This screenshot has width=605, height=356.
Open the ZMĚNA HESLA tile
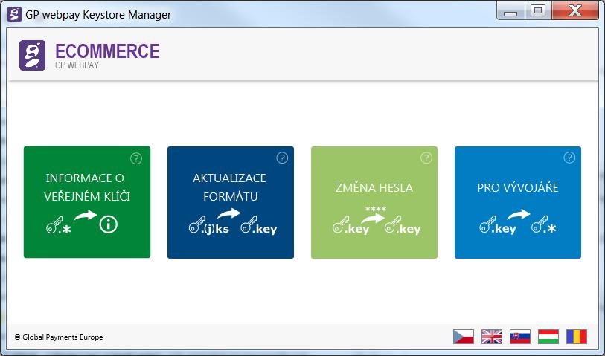pos(374,202)
